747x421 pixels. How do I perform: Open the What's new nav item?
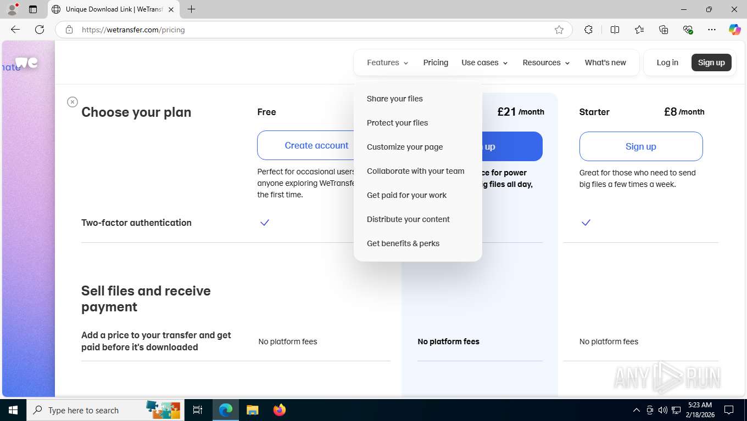point(605,62)
